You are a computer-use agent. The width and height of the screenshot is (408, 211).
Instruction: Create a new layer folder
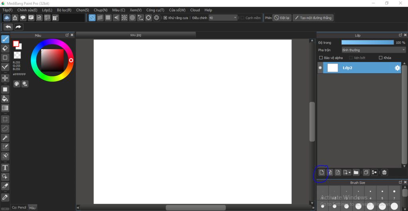[x=356, y=172]
